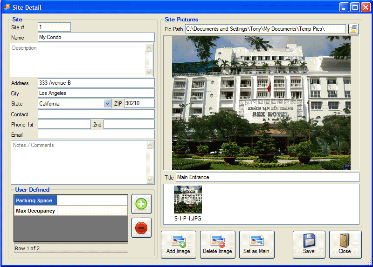Click the Email input field
The height and width of the screenshot is (267, 373).
pyautogui.click(x=96, y=134)
